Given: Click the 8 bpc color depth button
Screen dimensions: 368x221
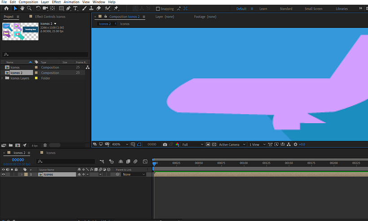Looking at the screenshot, I should click(x=35, y=146).
